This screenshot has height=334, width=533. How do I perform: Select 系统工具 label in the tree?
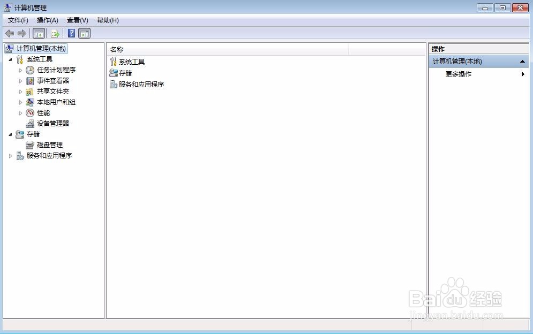coord(40,59)
